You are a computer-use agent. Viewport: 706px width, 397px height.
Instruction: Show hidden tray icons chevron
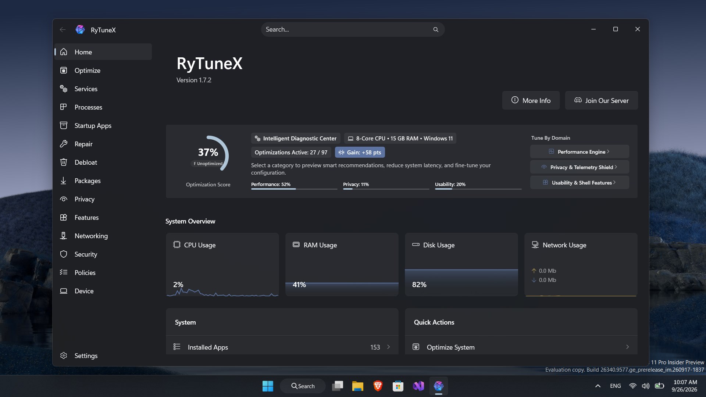598,386
